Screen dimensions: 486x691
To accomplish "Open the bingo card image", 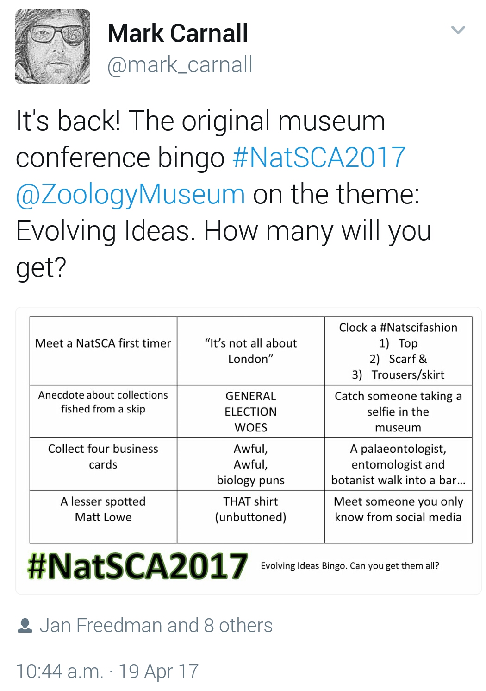I will point(249,450).
